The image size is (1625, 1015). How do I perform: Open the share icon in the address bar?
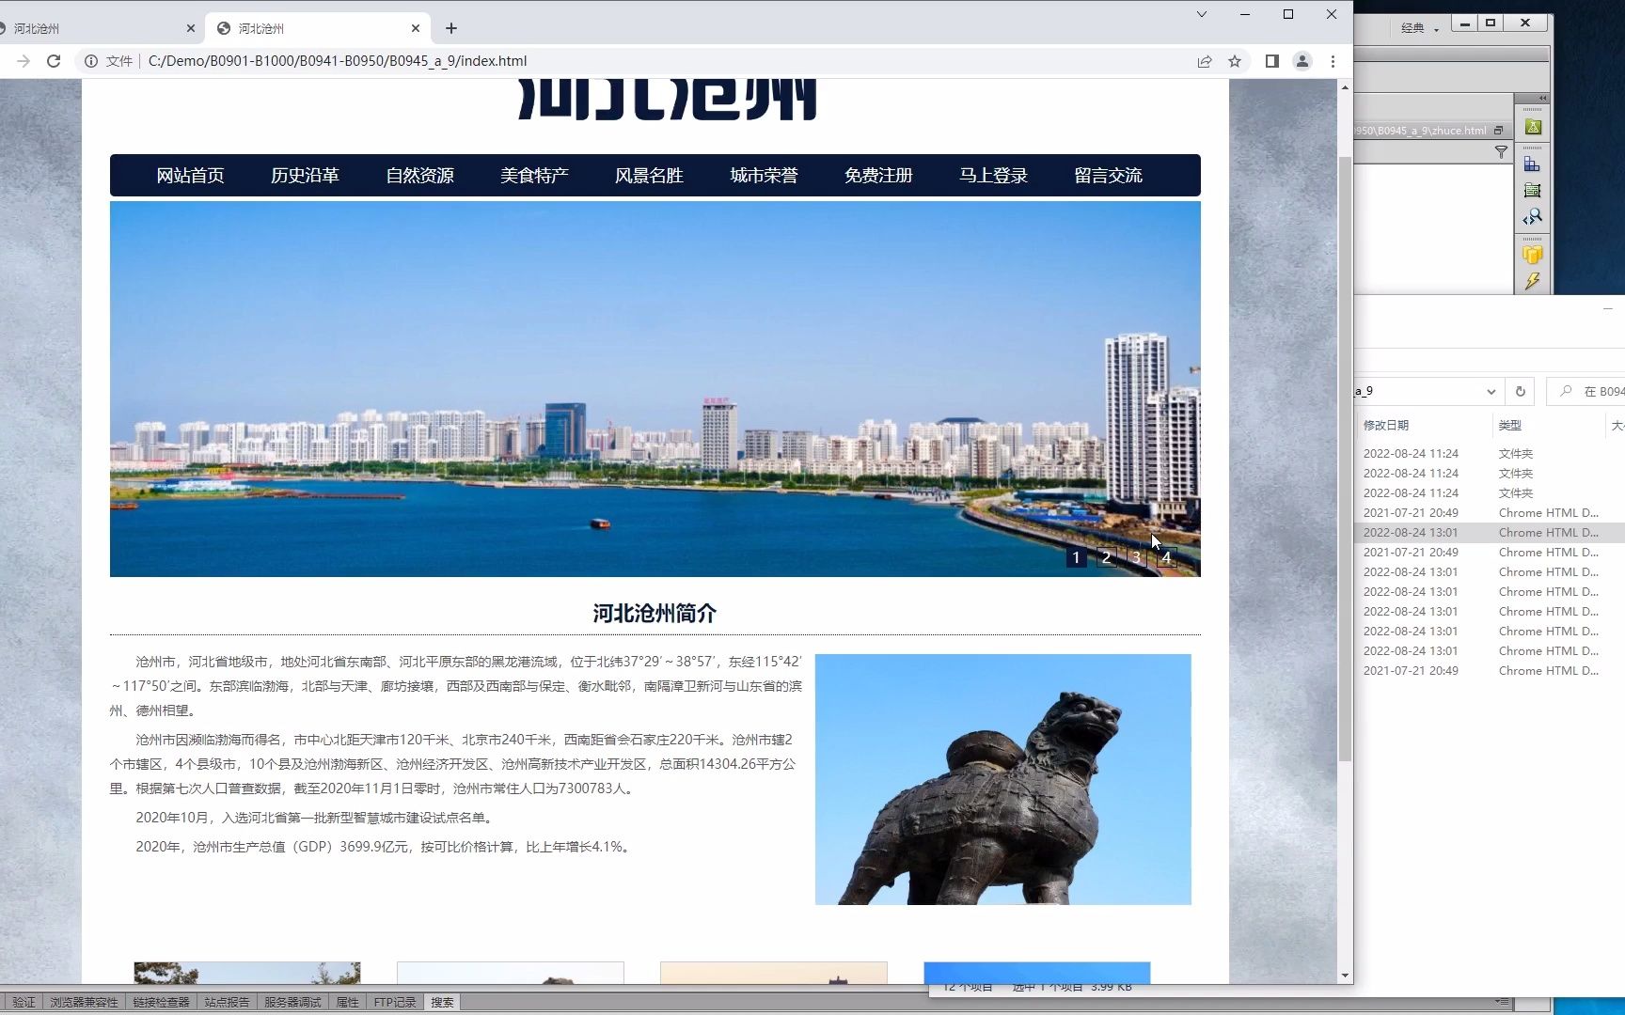(1205, 61)
